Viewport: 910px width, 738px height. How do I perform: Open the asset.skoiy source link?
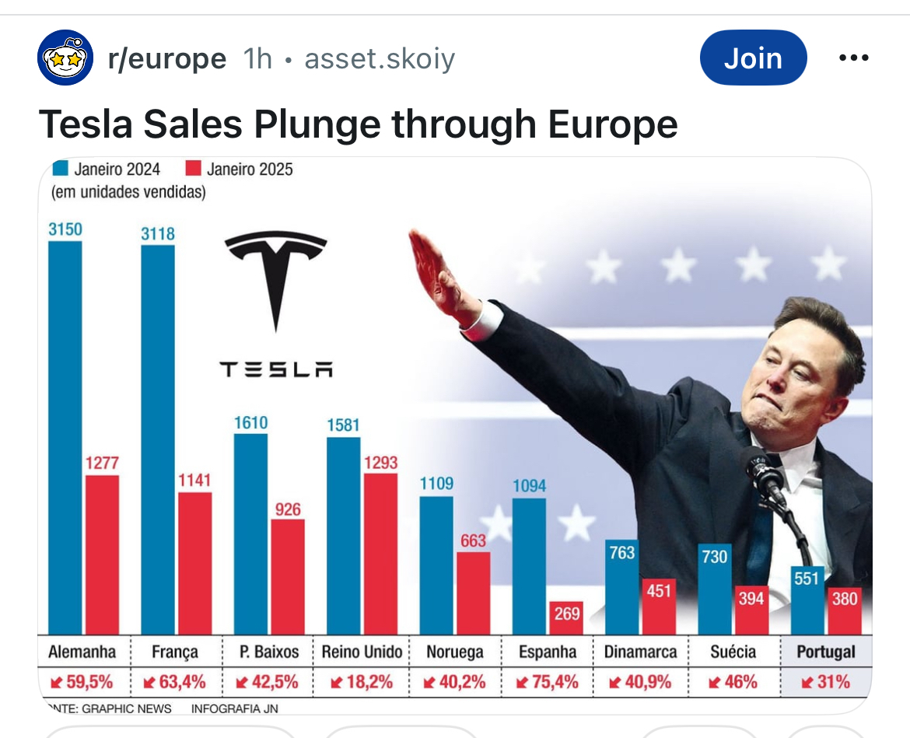[380, 58]
